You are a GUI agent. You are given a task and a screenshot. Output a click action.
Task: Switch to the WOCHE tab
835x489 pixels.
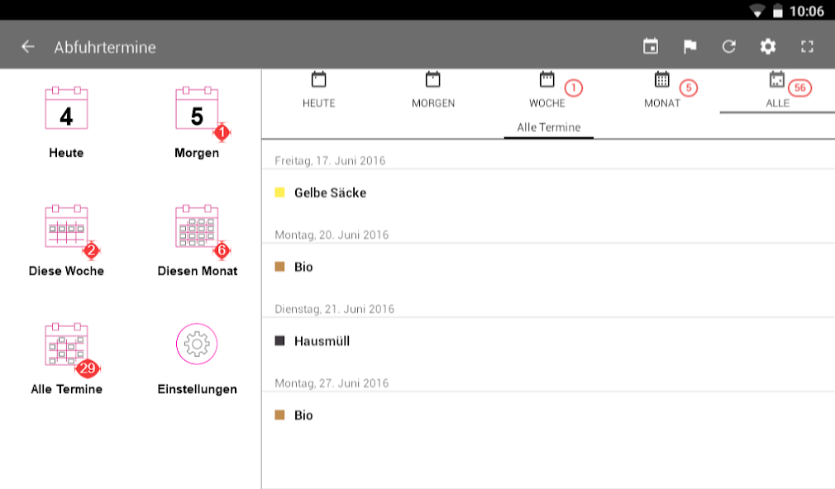(547, 91)
